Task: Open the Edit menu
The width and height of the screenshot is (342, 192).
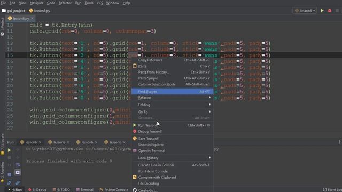Action: pyautogui.click(x=12, y=3)
